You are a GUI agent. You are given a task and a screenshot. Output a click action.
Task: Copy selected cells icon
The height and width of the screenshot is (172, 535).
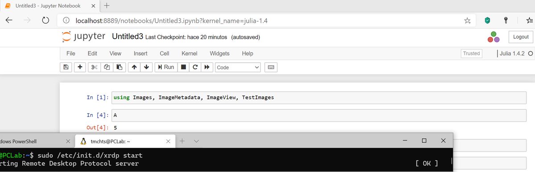point(107,67)
